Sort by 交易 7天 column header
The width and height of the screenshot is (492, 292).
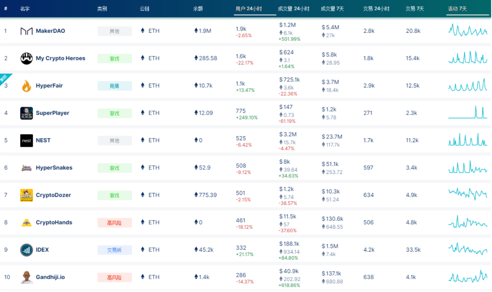pos(415,9)
